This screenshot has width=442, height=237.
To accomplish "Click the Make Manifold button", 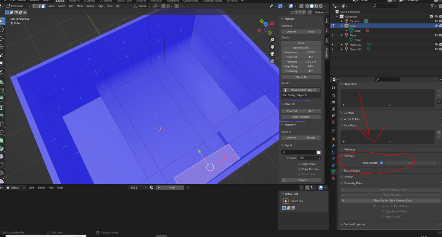I will [301, 117].
